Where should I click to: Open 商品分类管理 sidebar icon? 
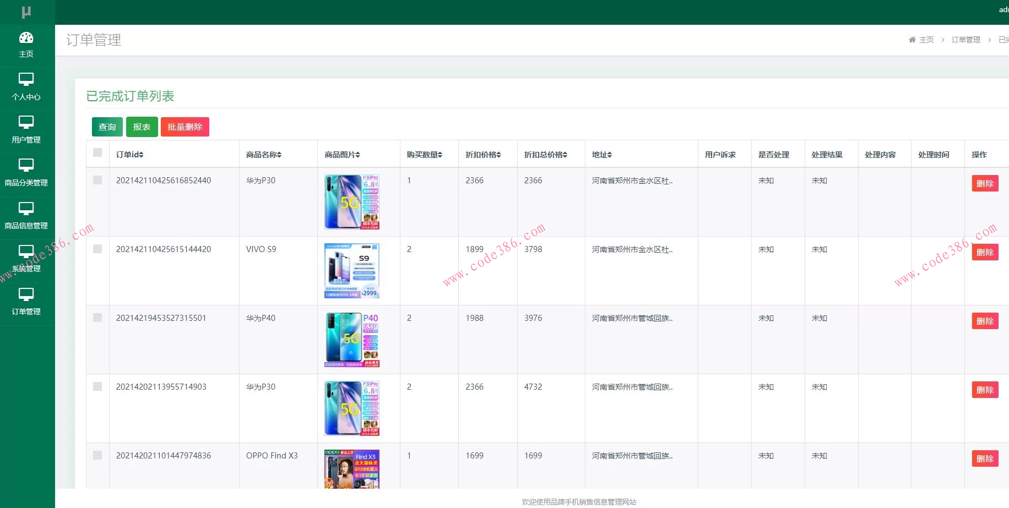26,165
